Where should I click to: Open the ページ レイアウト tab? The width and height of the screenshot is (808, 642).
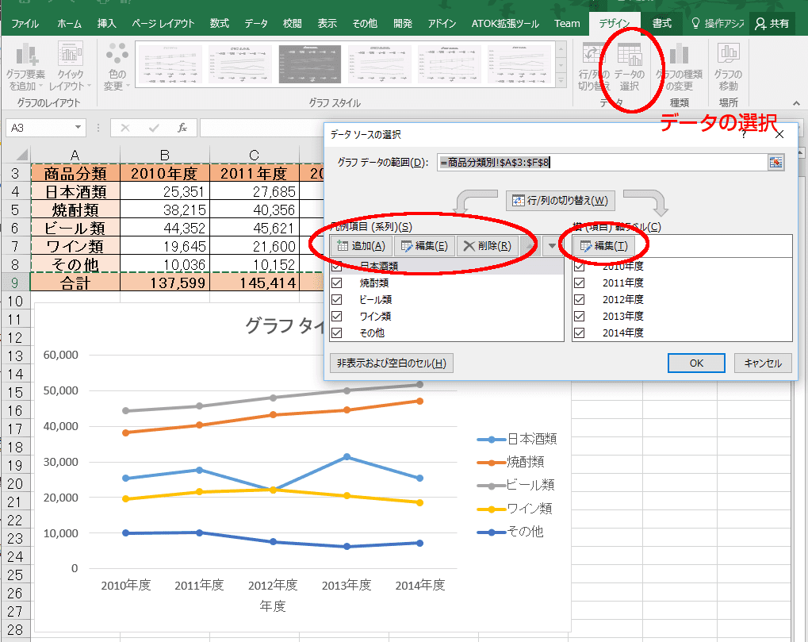163,23
